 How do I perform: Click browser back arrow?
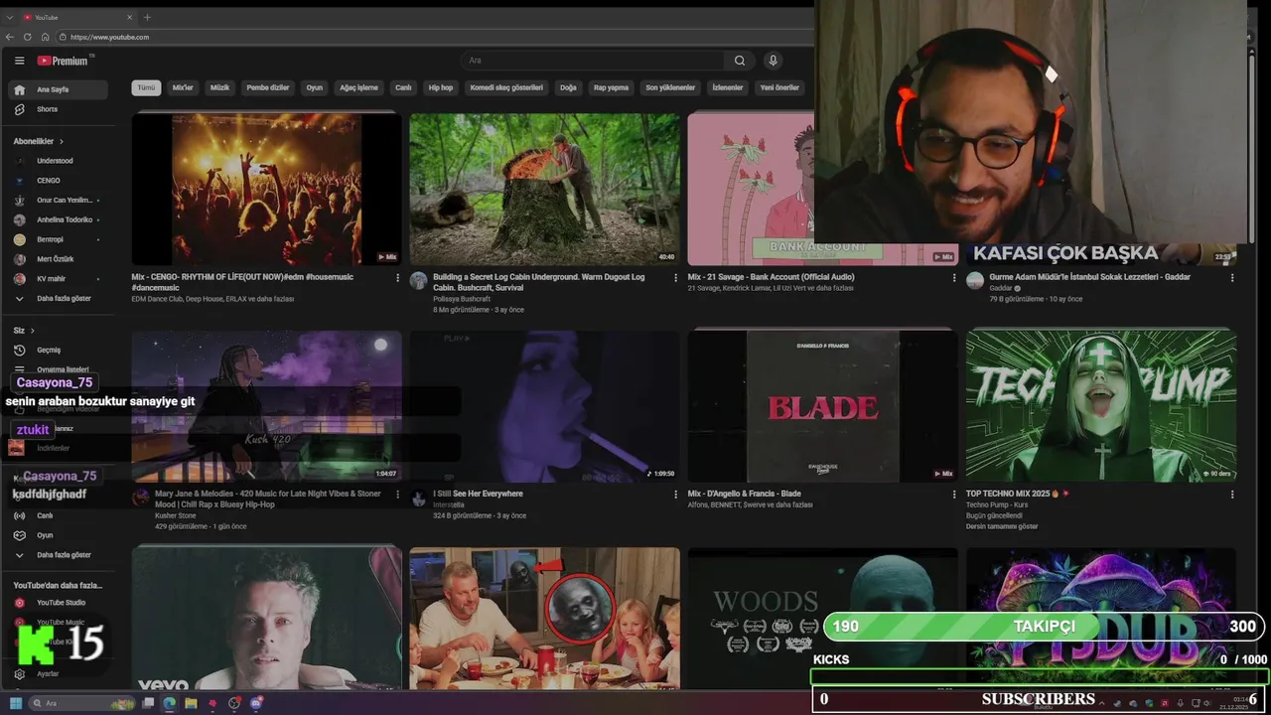pos(10,37)
